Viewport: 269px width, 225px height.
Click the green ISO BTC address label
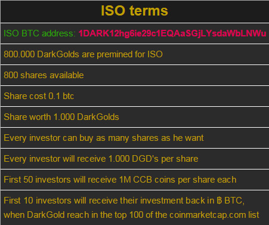pos(39,33)
